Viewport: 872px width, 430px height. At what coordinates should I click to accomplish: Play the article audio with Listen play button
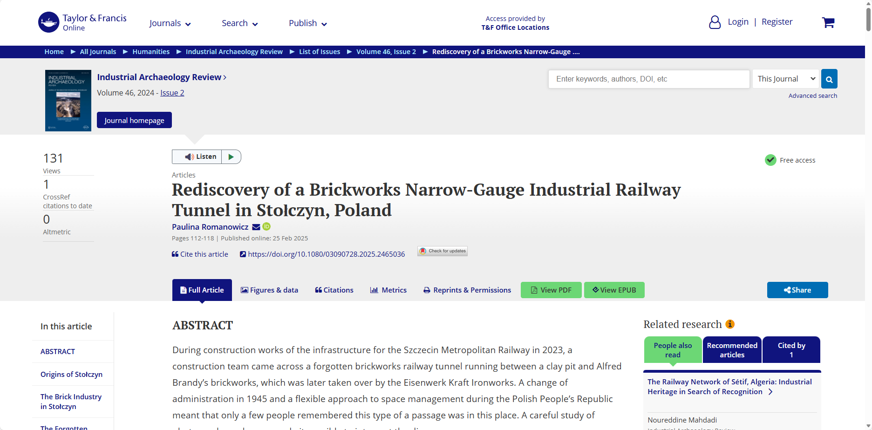click(231, 157)
